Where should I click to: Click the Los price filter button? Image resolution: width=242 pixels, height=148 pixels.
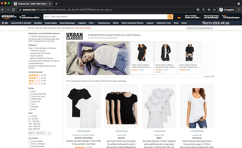pyautogui.click(x=50, y=133)
